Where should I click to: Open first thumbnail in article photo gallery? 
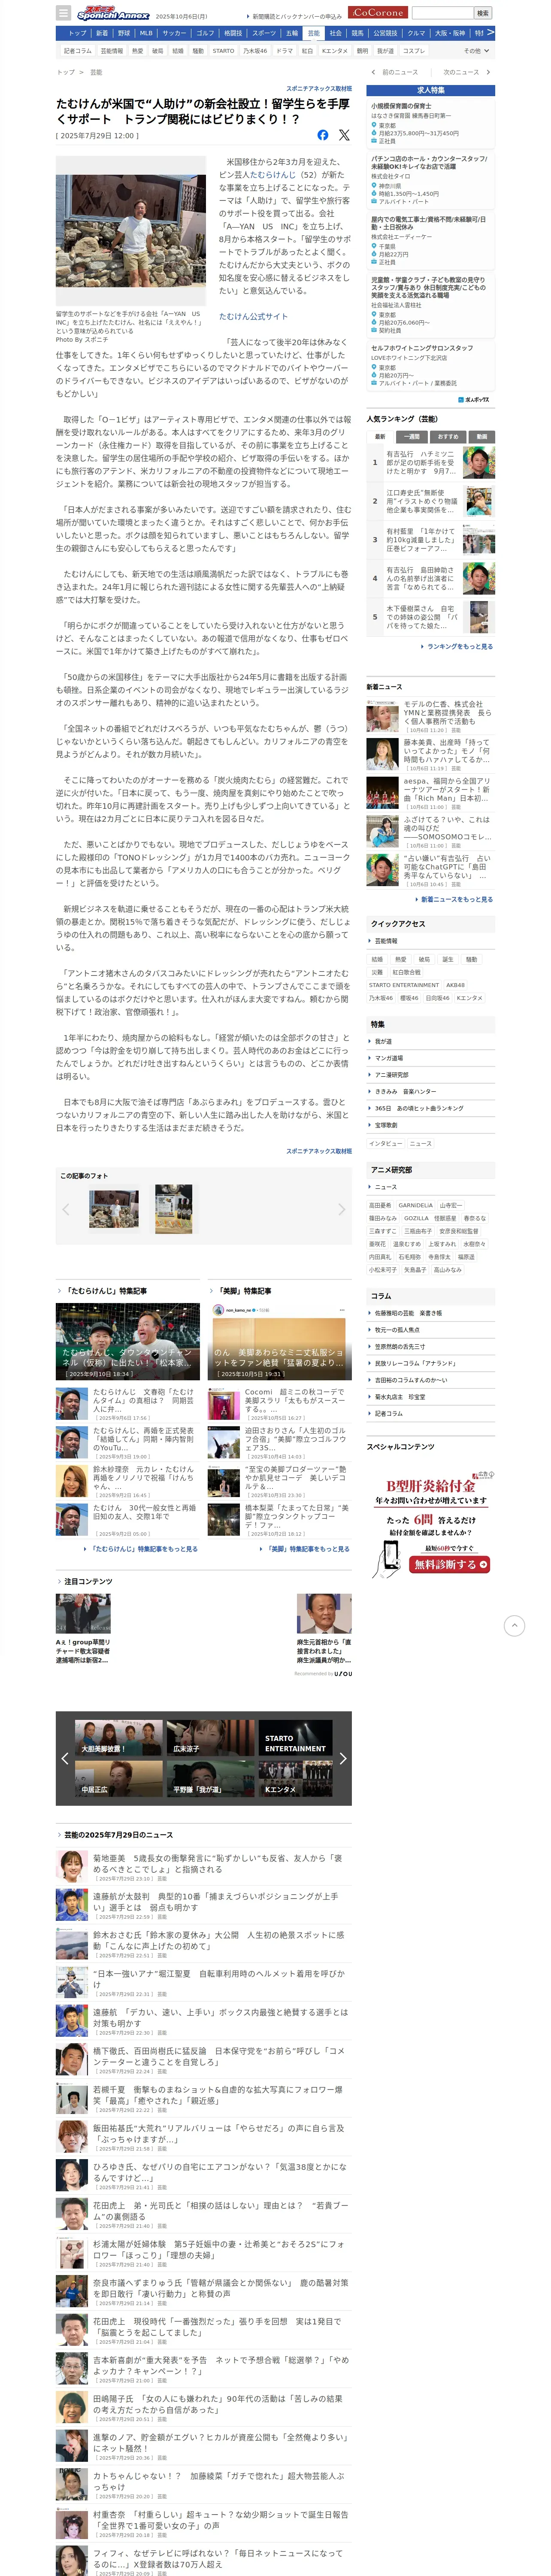[114, 1209]
